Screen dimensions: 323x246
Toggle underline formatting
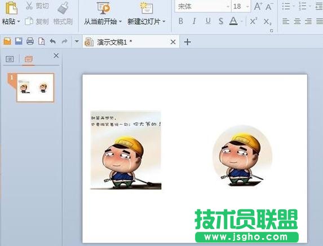coord(208,21)
